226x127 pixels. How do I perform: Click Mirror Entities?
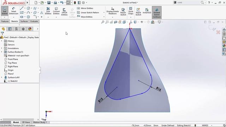click(85, 8)
